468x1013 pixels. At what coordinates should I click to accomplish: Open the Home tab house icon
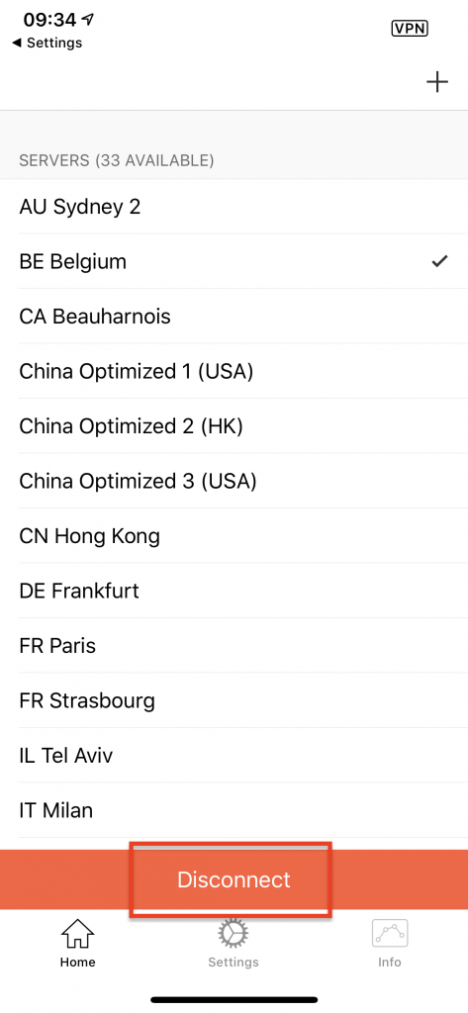point(77,934)
